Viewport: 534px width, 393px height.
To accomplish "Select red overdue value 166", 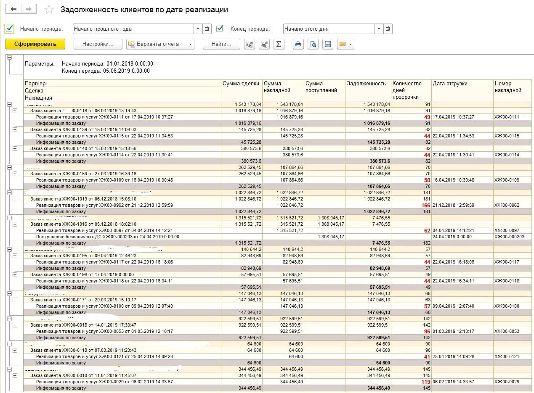I will click(x=425, y=205).
